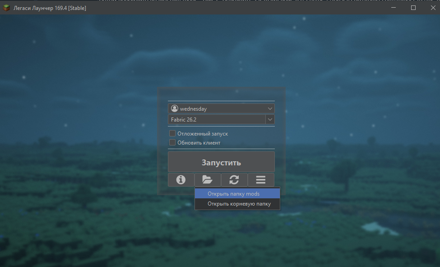
Task: Enable the Отложенный запуск checkbox
Action: (172, 133)
